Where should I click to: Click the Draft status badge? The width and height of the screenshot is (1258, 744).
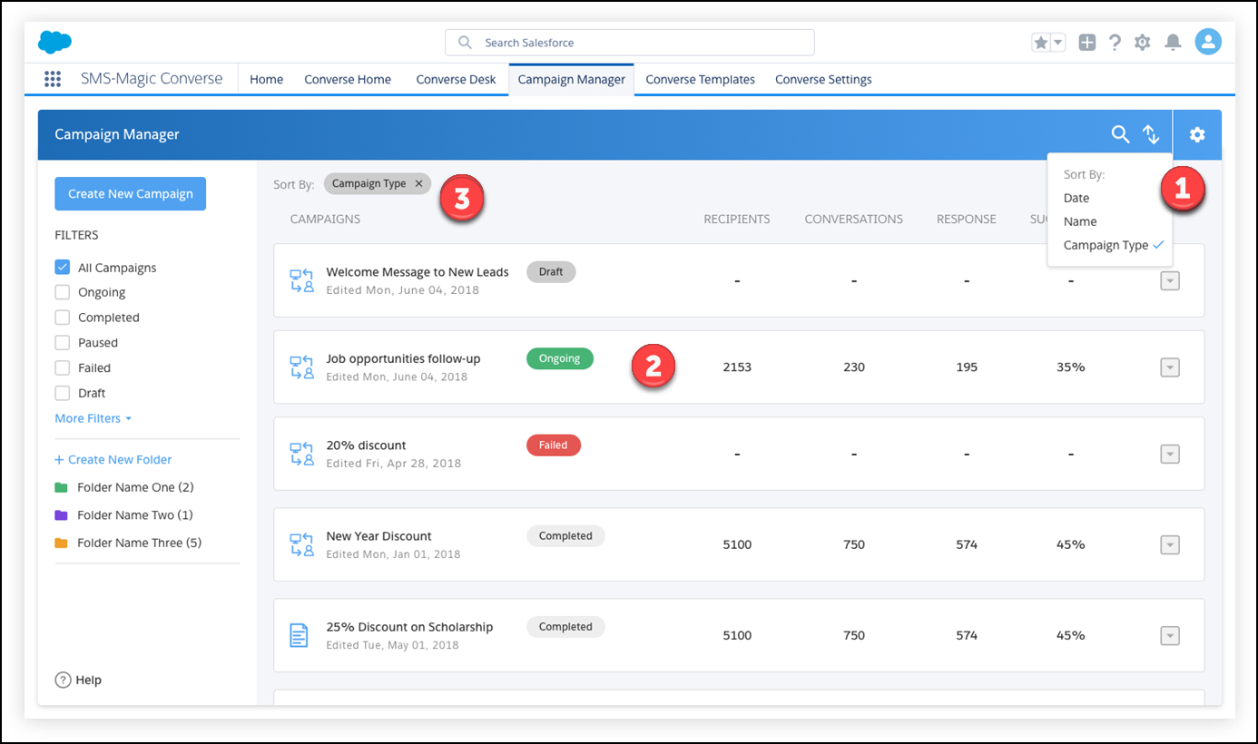coord(551,271)
